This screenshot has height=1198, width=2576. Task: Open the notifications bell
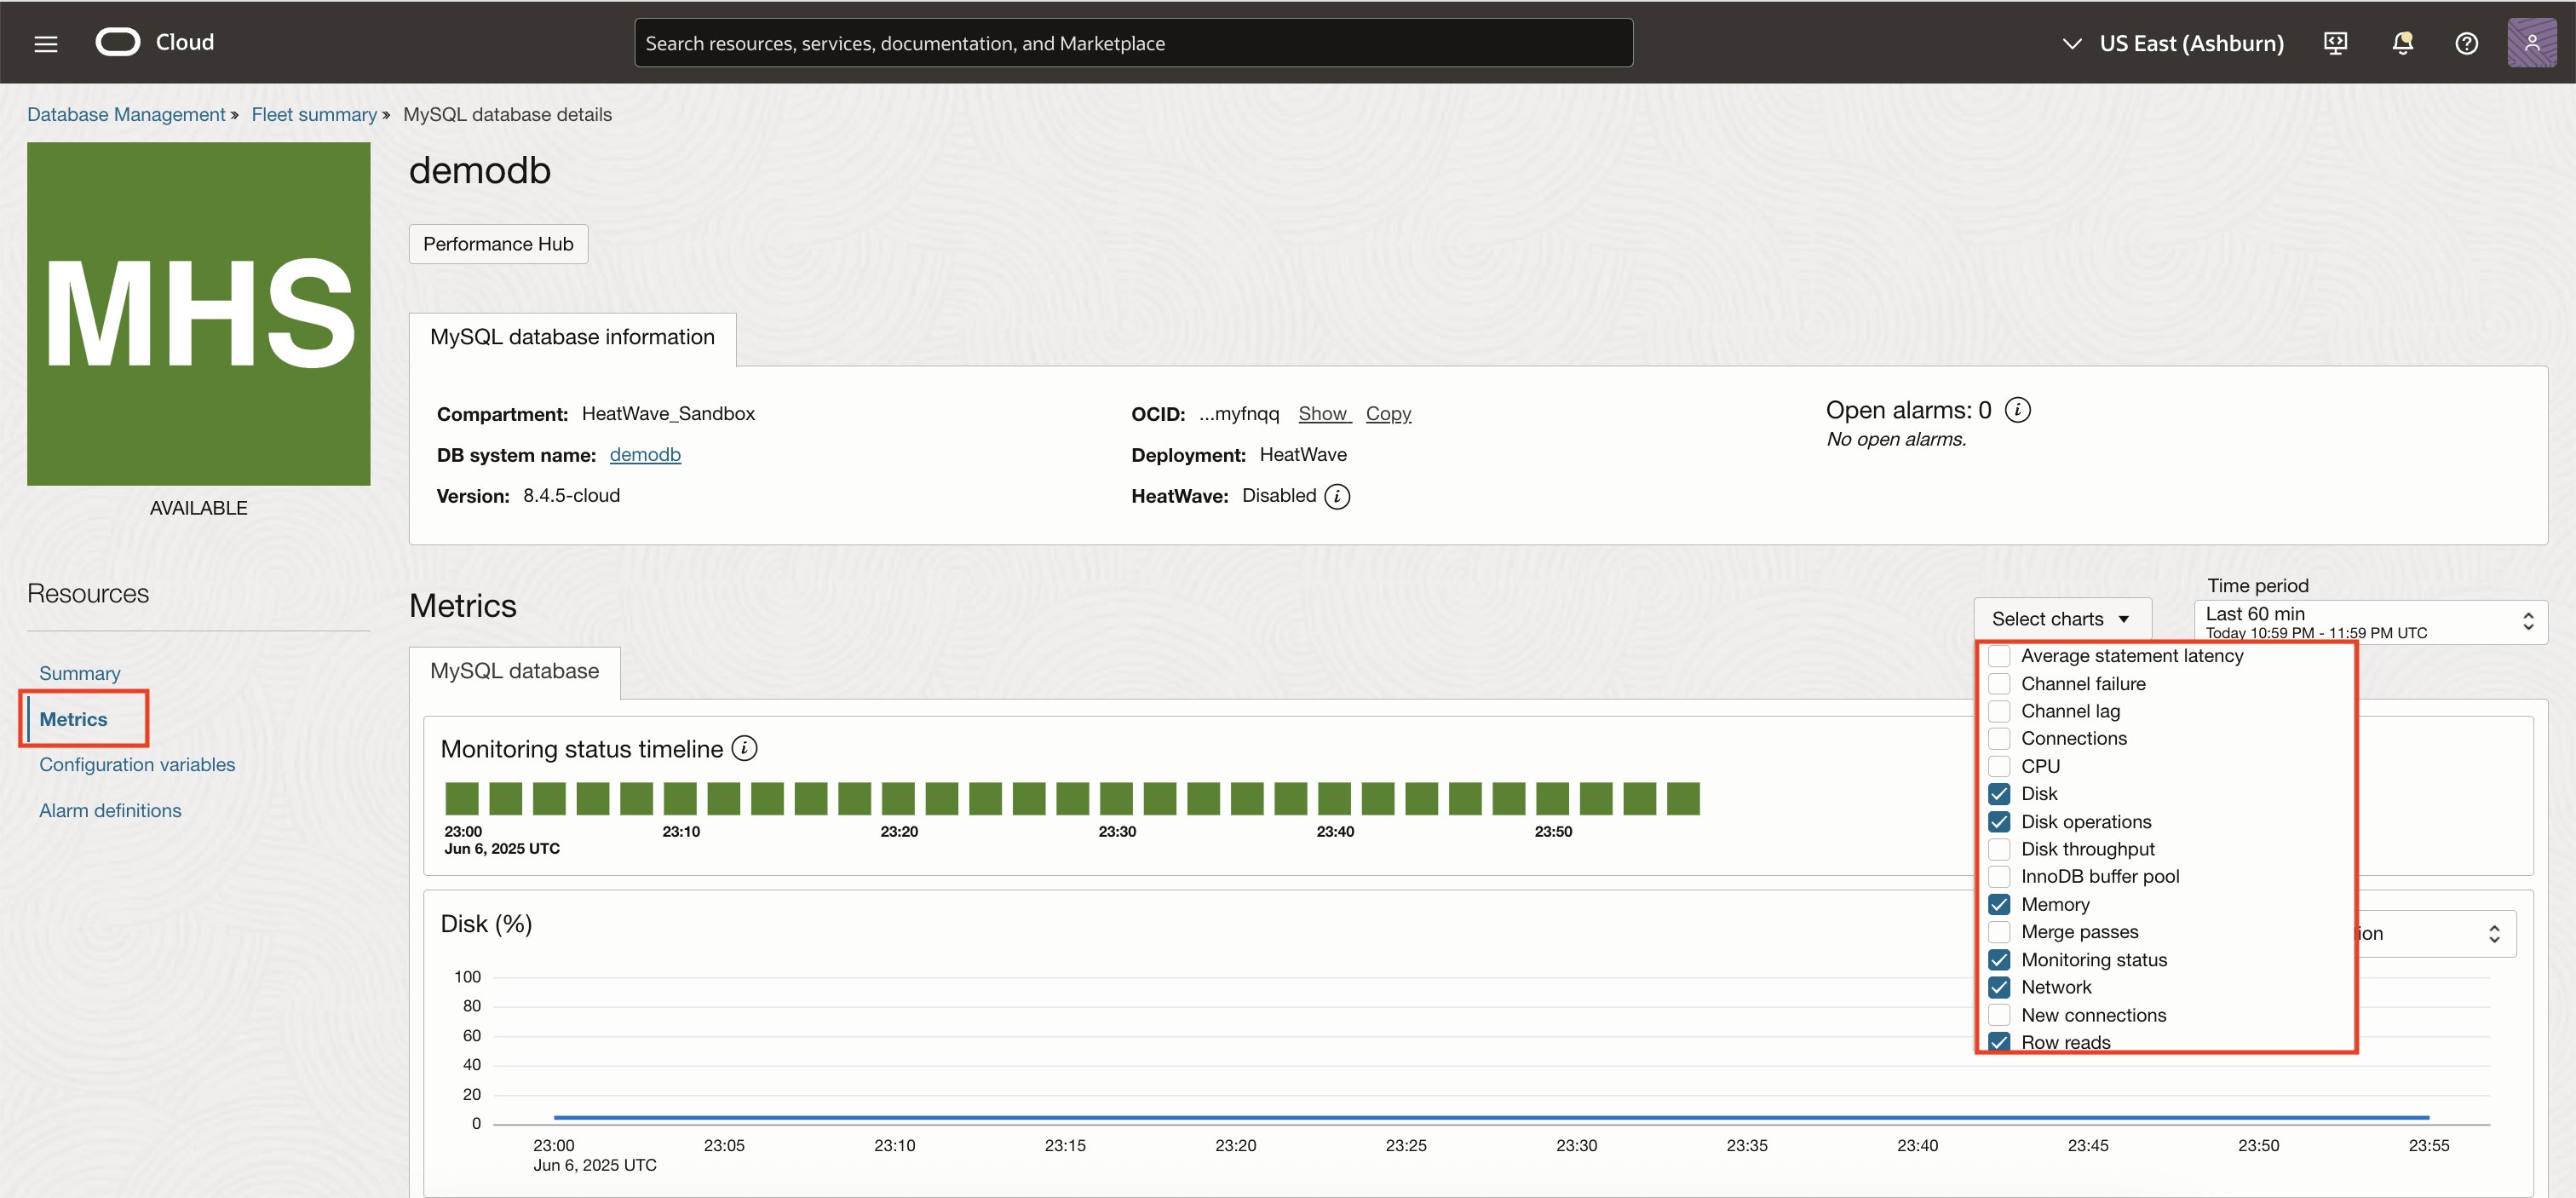point(2402,42)
